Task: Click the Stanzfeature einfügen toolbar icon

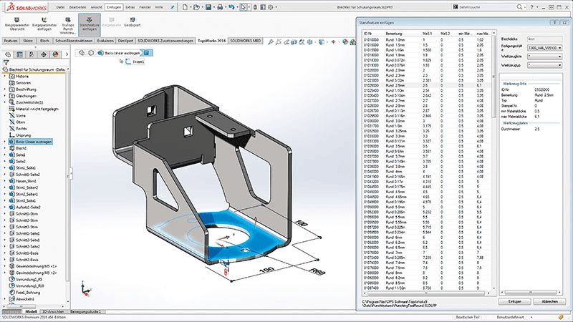Action: (90, 23)
